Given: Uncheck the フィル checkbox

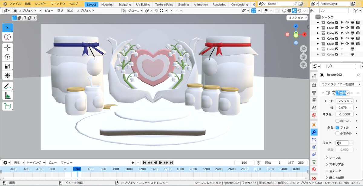Looking at the screenshot, I should [x=338, y=128].
